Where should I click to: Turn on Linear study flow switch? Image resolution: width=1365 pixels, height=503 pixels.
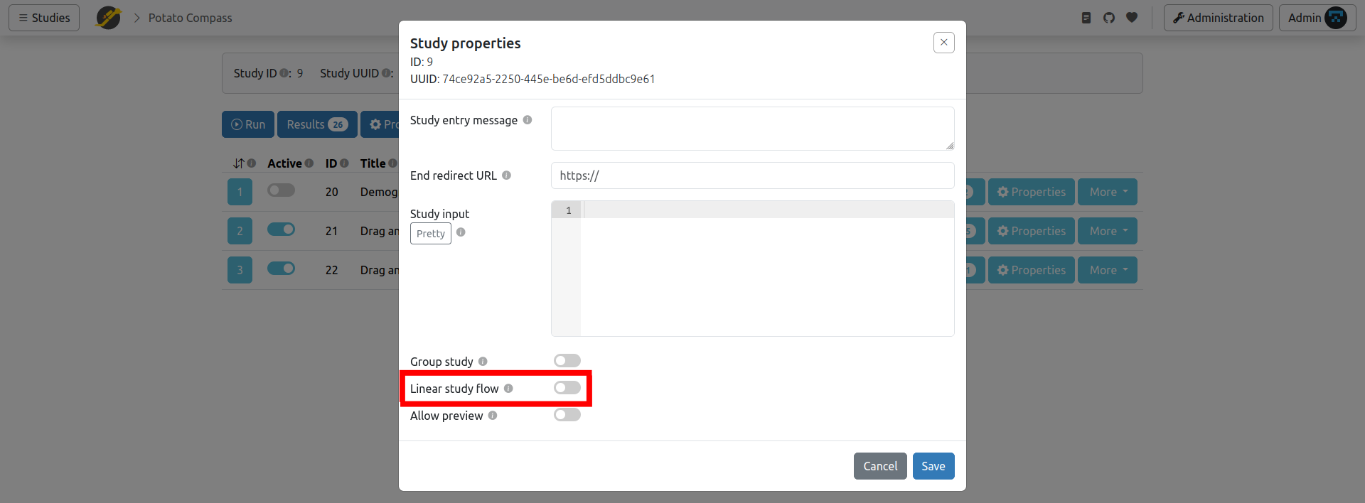(567, 388)
